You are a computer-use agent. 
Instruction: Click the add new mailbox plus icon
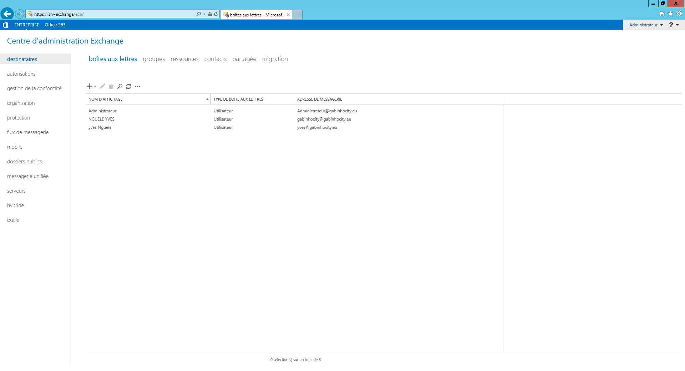90,86
